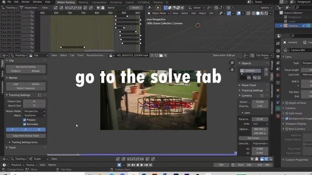Click the auto keying record button
The width and height of the screenshot is (312, 175).
tap(119, 165)
